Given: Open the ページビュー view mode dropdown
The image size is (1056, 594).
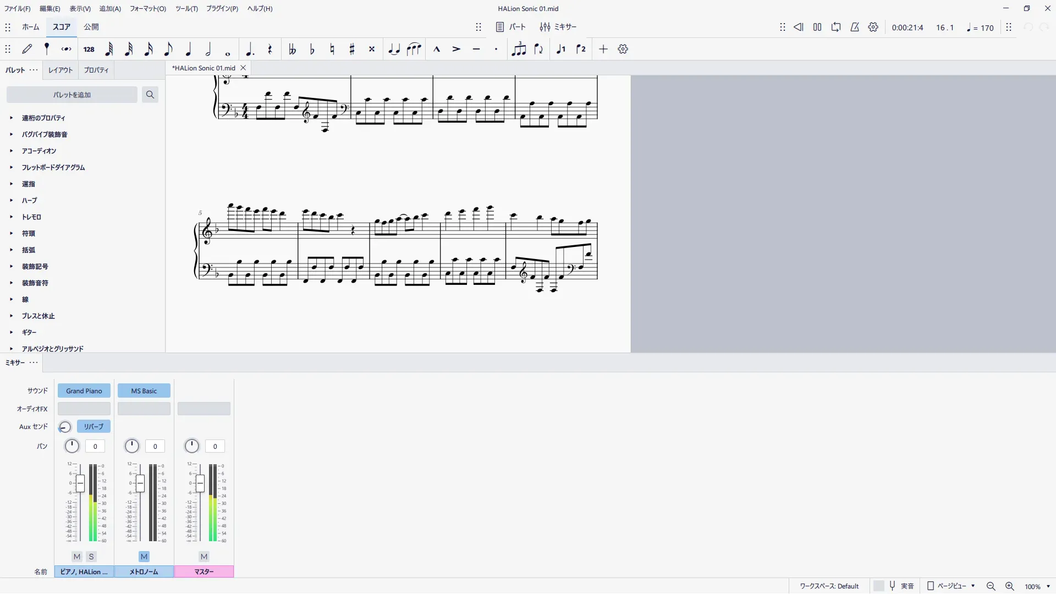Looking at the screenshot, I should [x=952, y=586].
